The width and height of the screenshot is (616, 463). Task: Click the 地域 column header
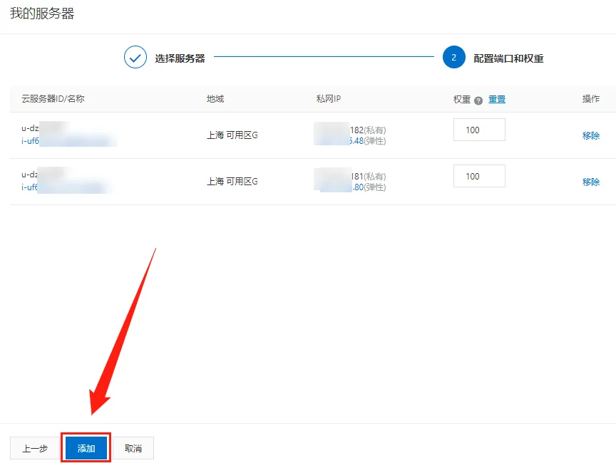(x=215, y=99)
